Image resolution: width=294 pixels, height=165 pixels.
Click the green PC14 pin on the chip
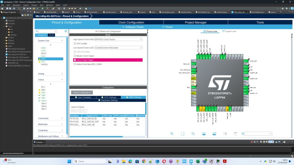193,70
